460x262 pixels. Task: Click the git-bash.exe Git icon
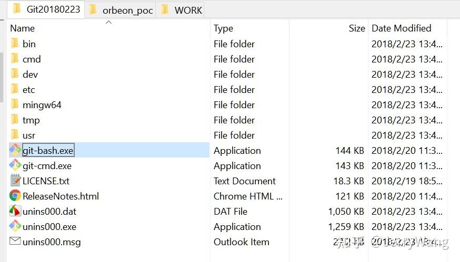coord(15,150)
